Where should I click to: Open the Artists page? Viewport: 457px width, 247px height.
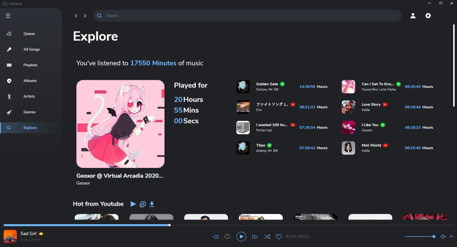coord(29,96)
